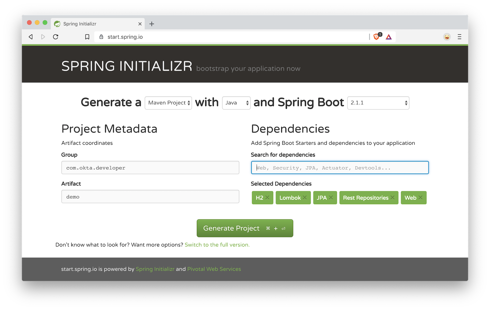Viewport: 490px width, 310px height.
Task: Expand the Java language dropdown
Action: [236, 103]
